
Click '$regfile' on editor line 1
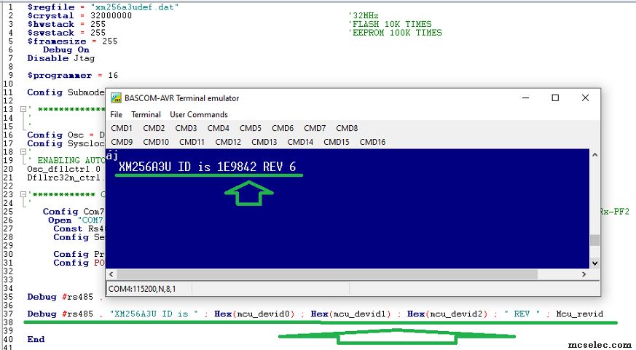pos(51,7)
